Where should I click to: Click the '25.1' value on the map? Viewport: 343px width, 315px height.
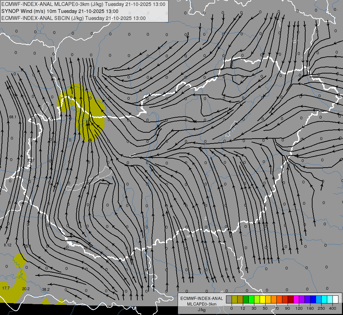click(x=27, y=246)
